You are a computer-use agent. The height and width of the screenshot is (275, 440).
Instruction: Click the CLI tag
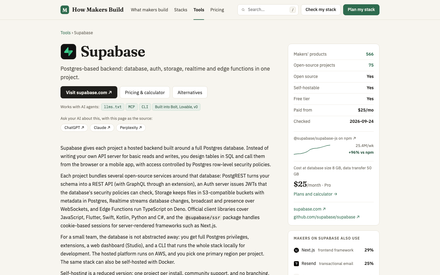coord(145,107)
